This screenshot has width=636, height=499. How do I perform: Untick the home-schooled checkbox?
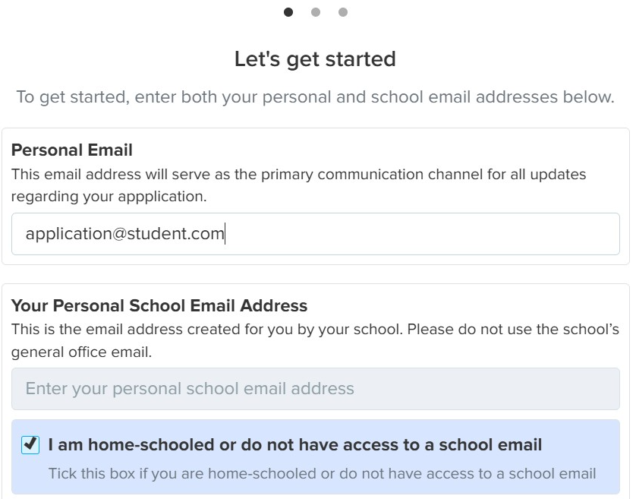click(30, 445)
